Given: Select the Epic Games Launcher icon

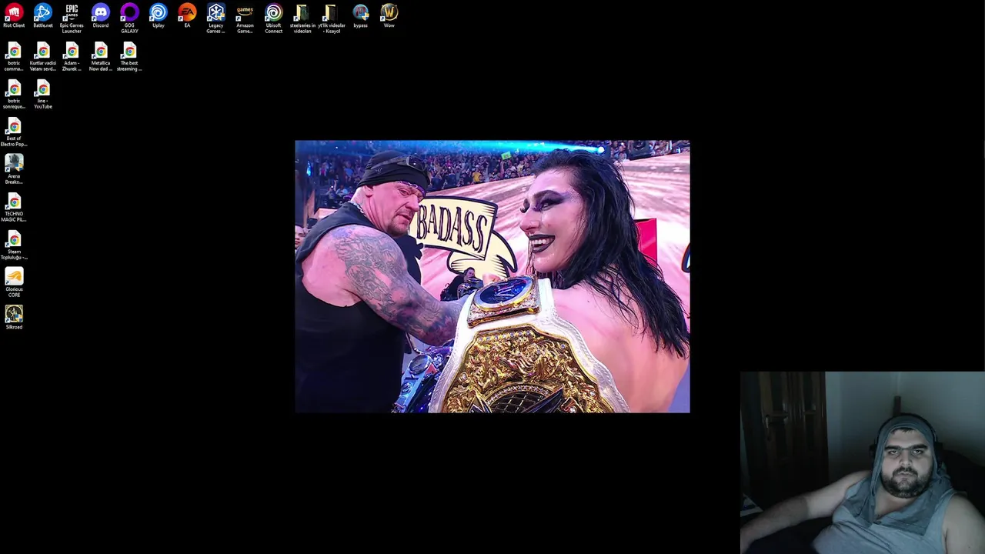Looking at the screenshot, I should point(72,19).
